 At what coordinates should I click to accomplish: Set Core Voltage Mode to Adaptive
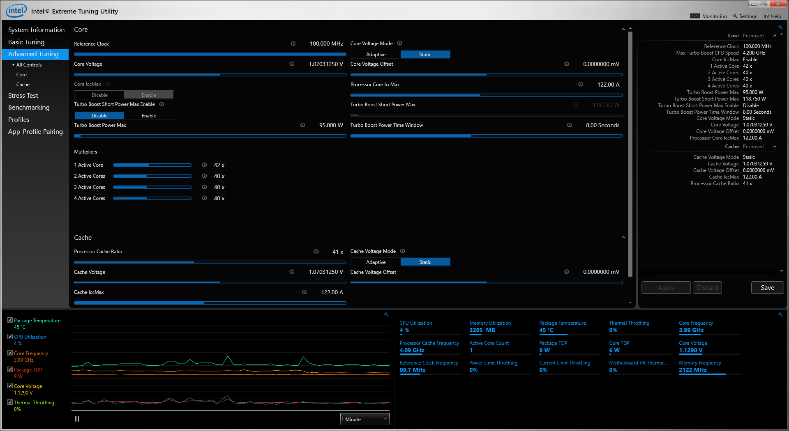376,55
